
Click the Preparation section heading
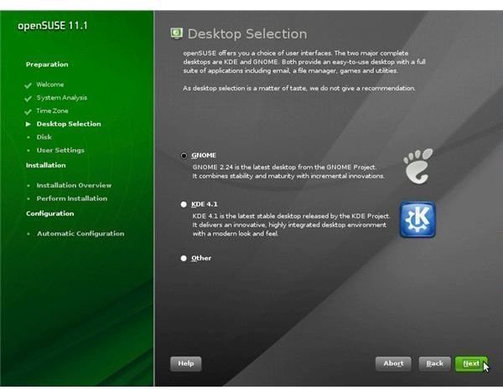click(47, 64)
